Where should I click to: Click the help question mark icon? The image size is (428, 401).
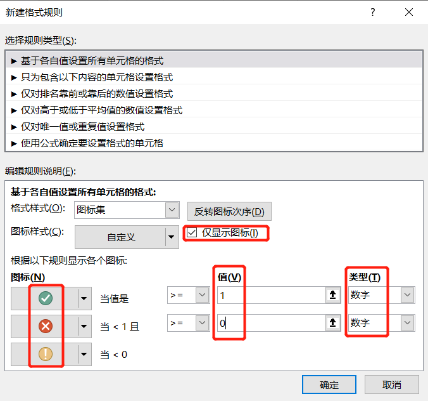(x=373, y=12)
